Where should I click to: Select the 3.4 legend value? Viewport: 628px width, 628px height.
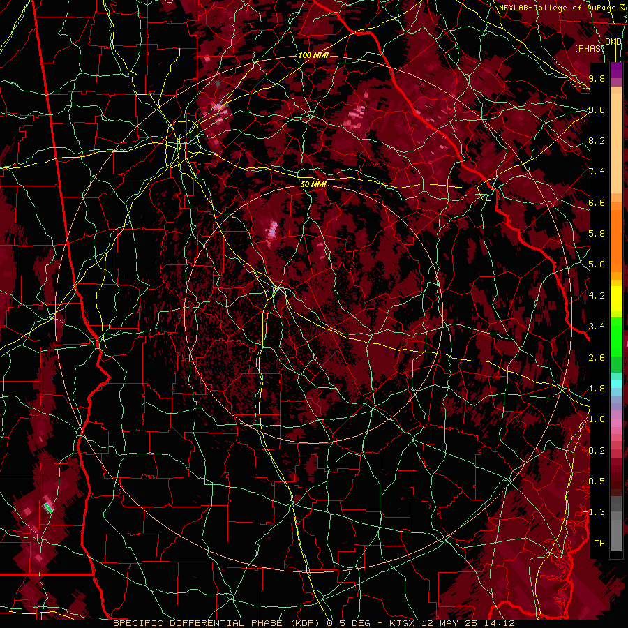click(x=597, y=326)
